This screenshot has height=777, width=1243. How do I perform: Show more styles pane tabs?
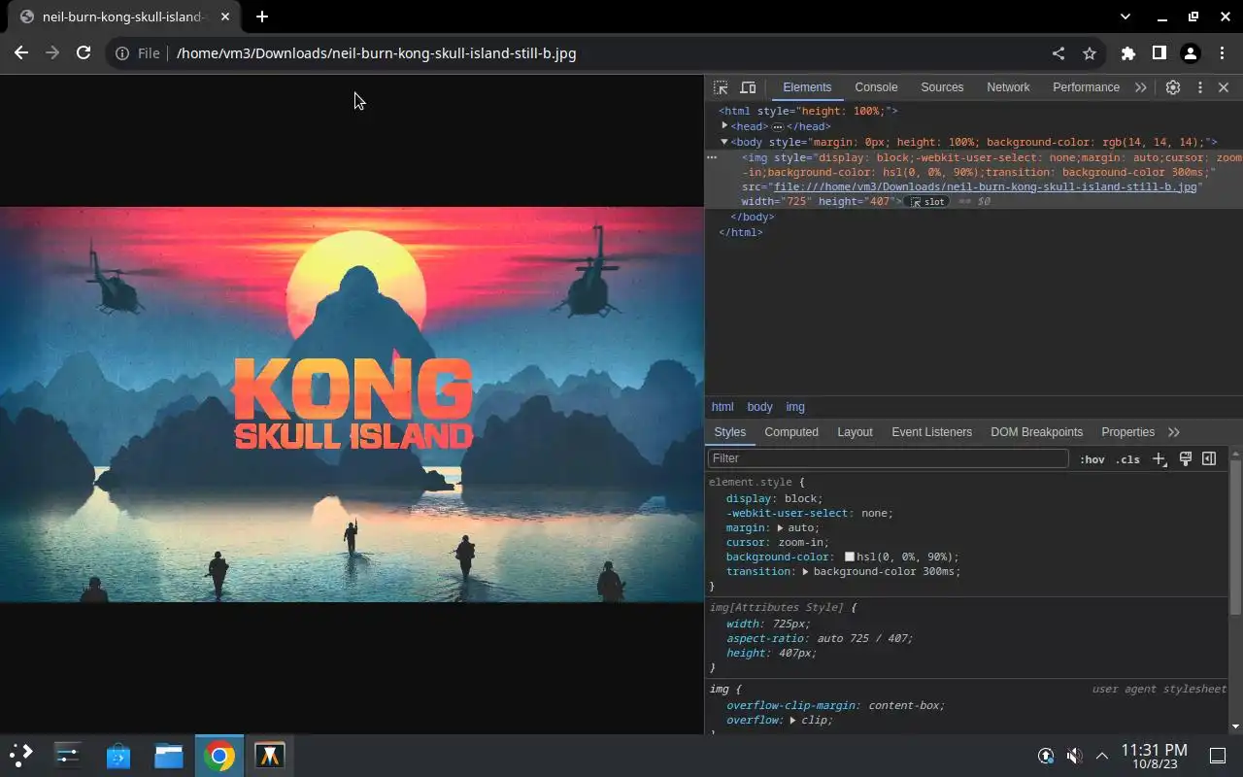point(1174,432)
